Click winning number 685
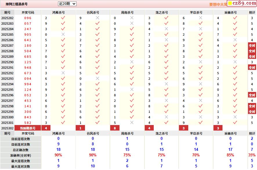257x170 pixels. point(28,57)
